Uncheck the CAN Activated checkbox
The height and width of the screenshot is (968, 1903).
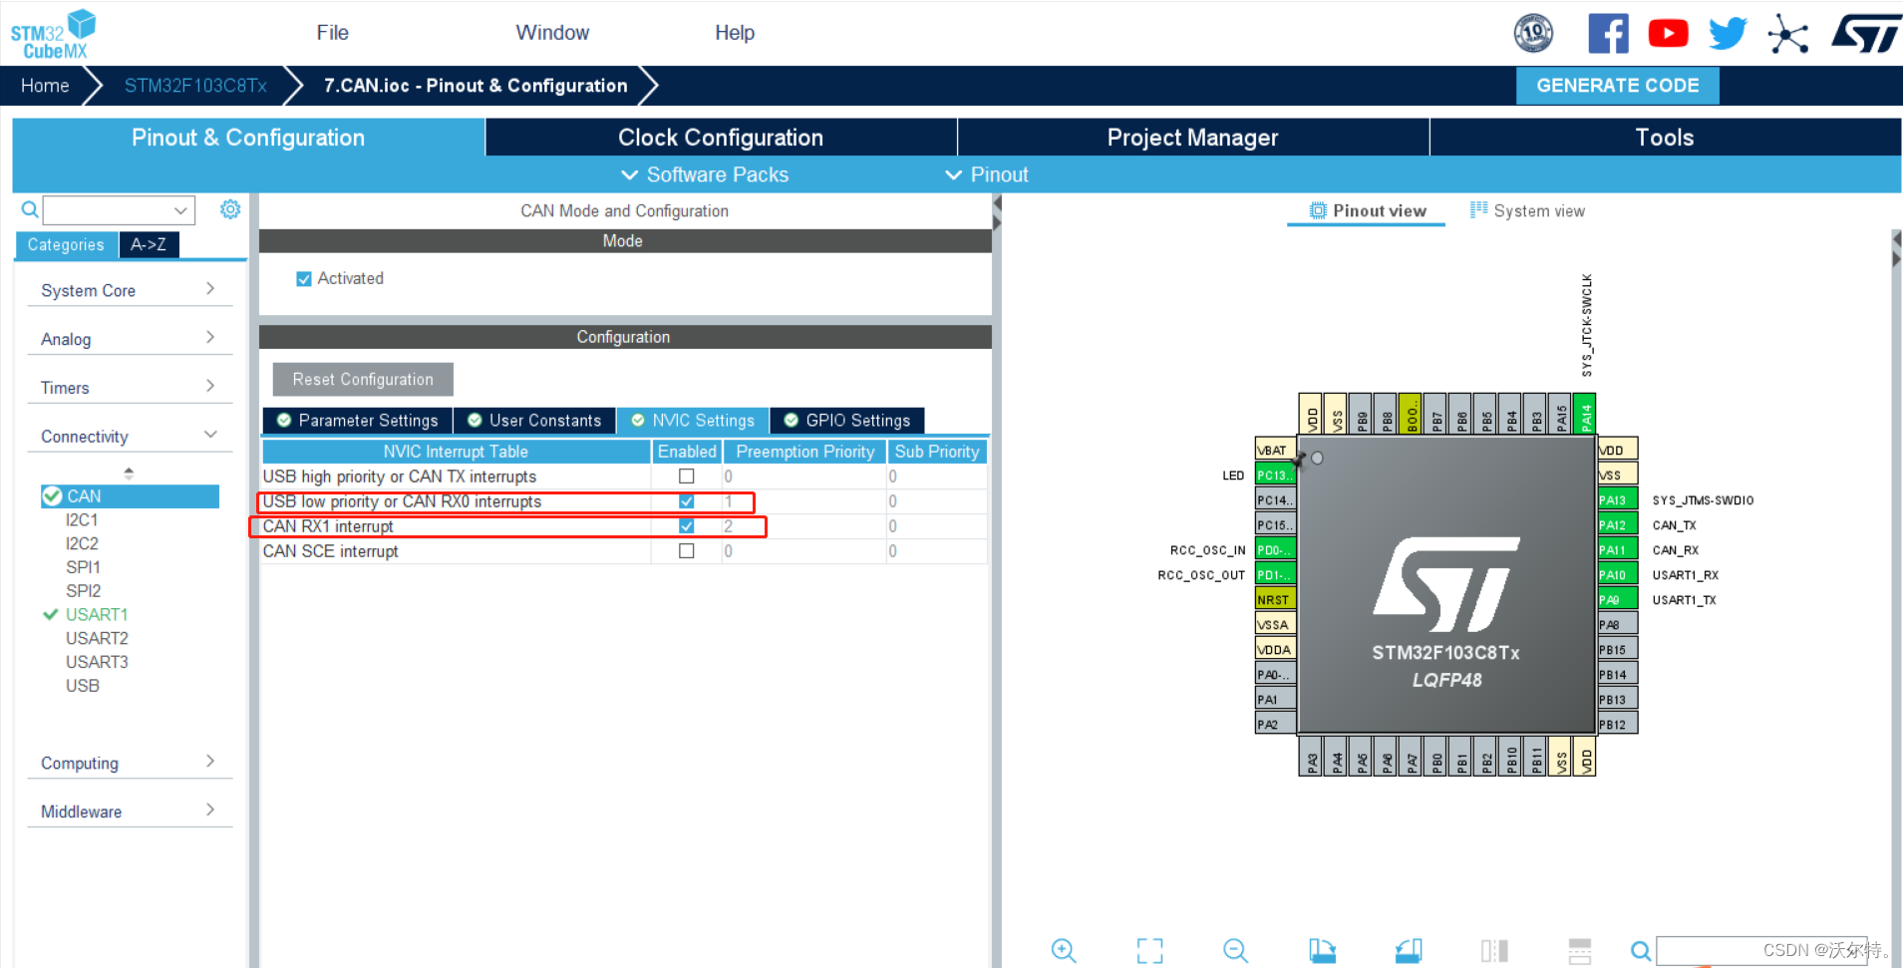(304, 279)
